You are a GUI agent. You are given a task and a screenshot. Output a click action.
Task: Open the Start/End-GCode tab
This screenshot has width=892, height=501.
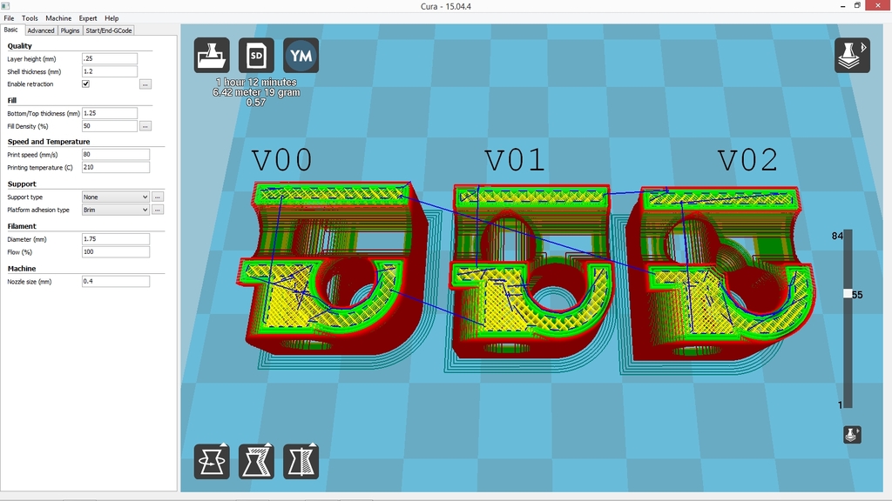[x=108, y=30]
